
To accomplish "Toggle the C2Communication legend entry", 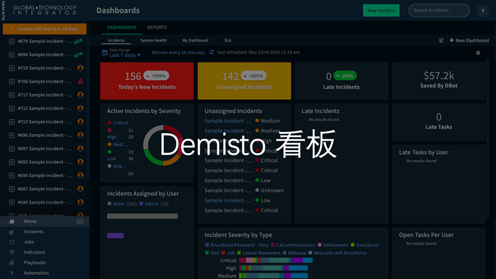I will coord(293,245).
